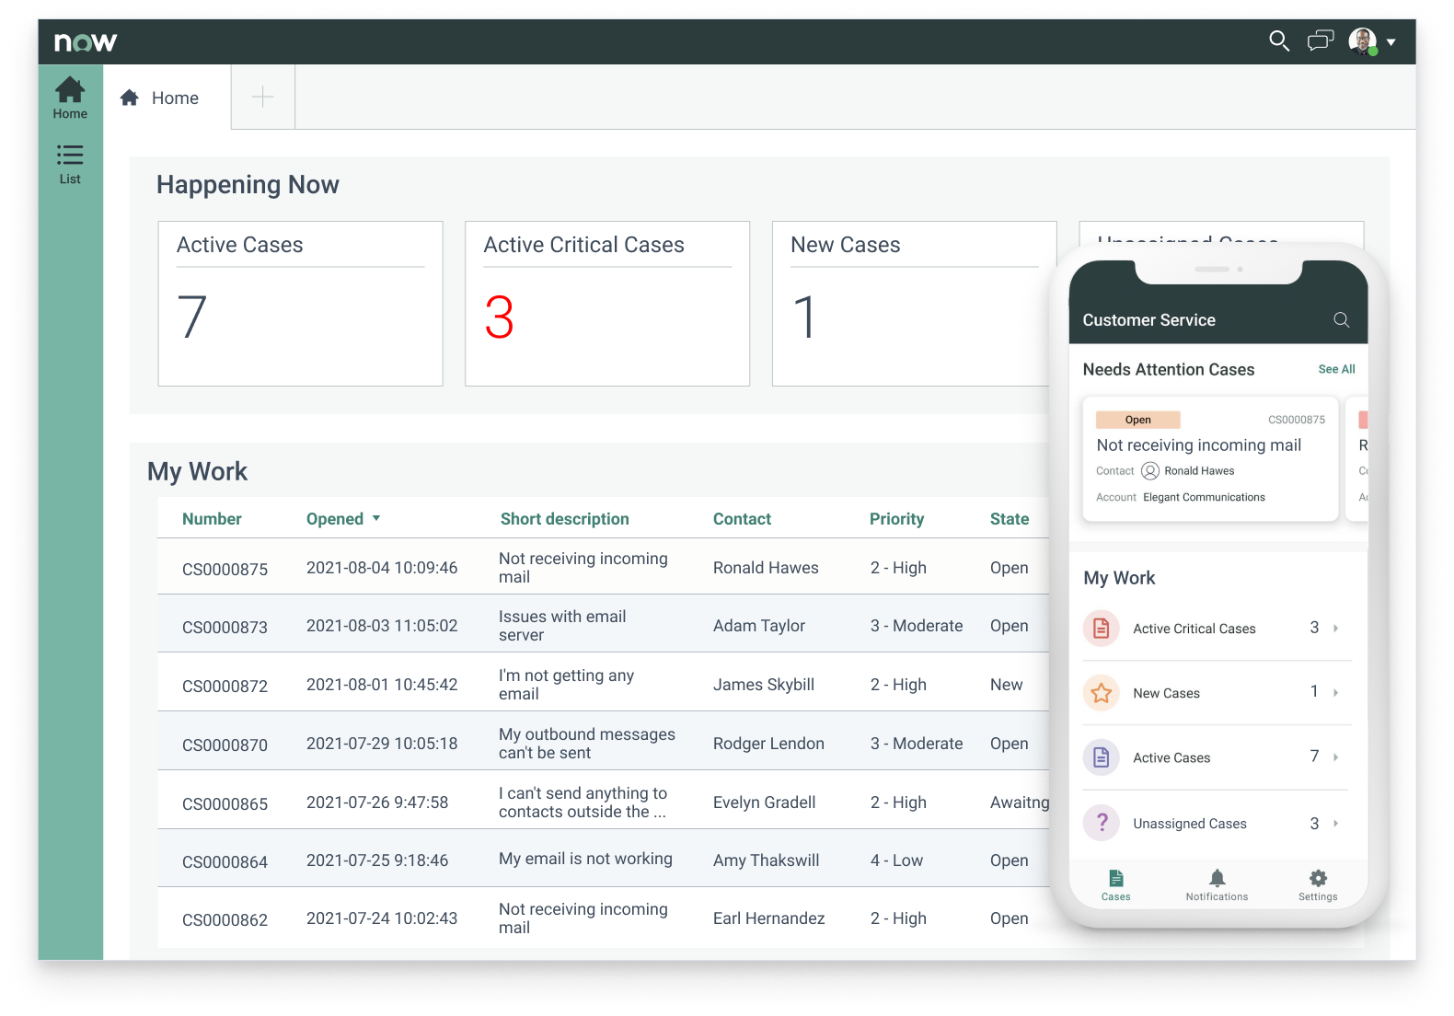The width and height of the screenshot is (1454, 1016).
Task: Switch to the Cases tab in mobile footer
Action: point(1115,884)
